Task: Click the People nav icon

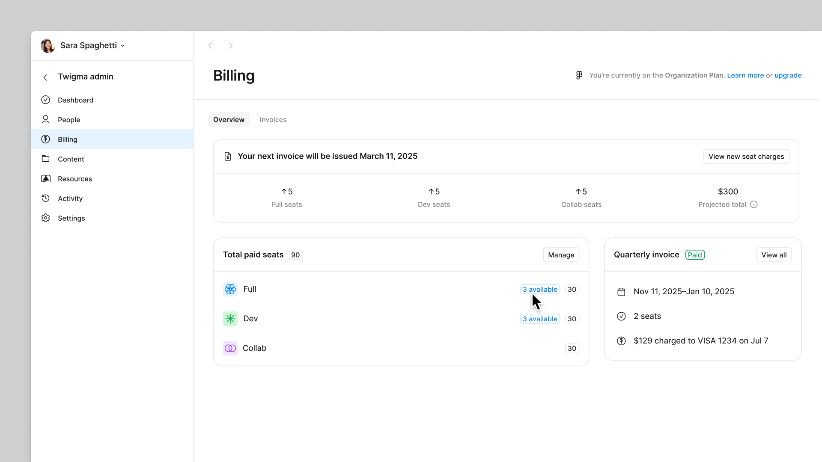Action: (x=46, y=120)
